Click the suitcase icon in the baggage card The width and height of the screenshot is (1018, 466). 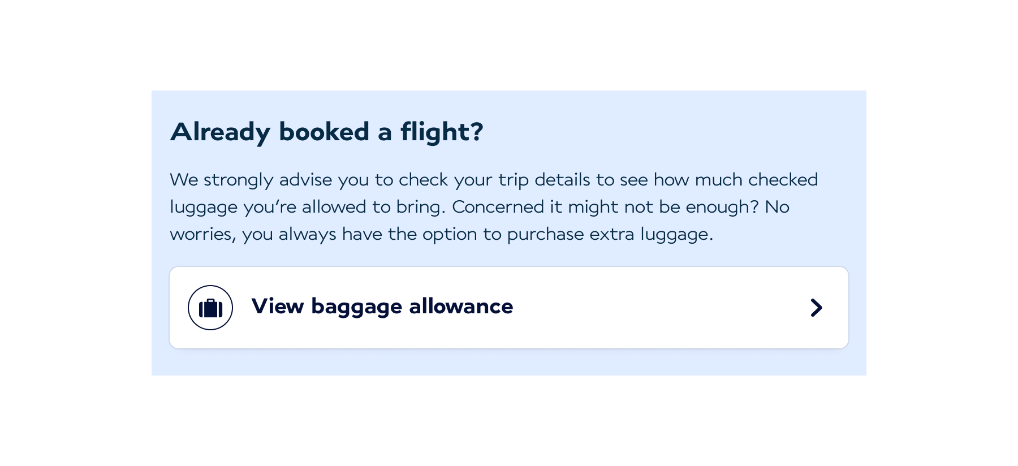(x=210, y=308)
